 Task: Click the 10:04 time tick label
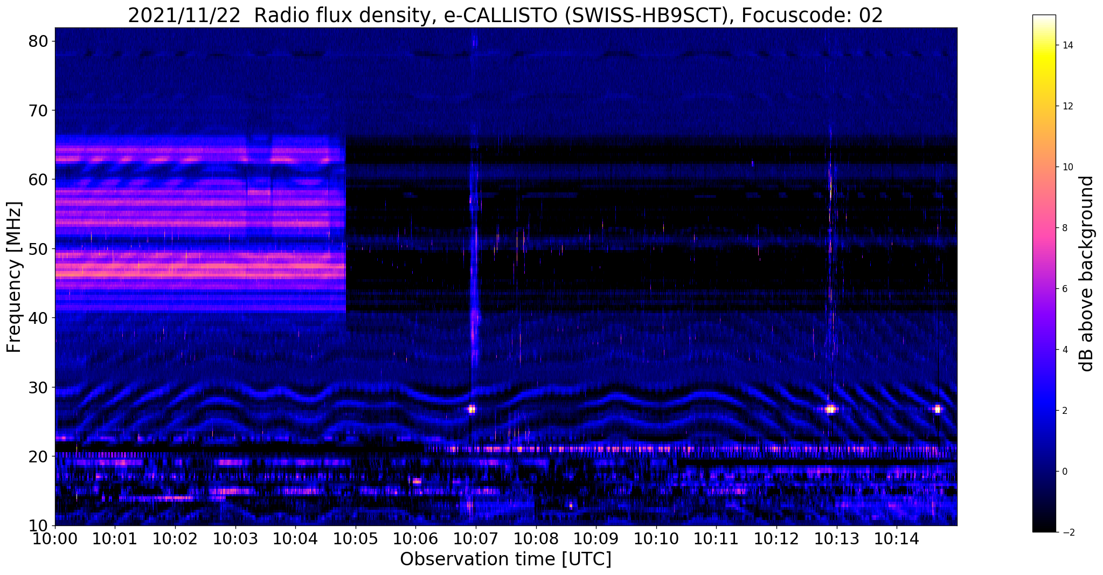[295, 539]
